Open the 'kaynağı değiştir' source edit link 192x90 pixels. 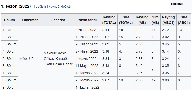60,6
